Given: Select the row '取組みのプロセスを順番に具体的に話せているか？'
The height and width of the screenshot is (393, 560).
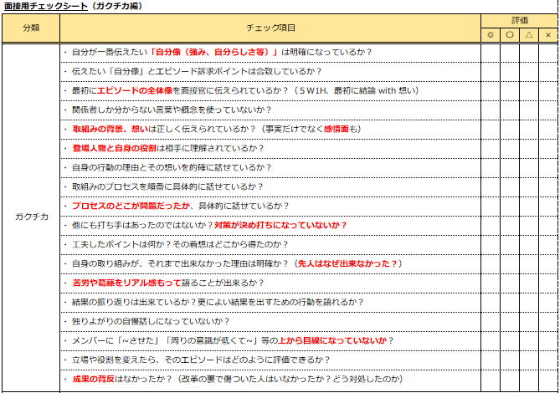Looking at the screenshot, I should click(x=270, y=187).
